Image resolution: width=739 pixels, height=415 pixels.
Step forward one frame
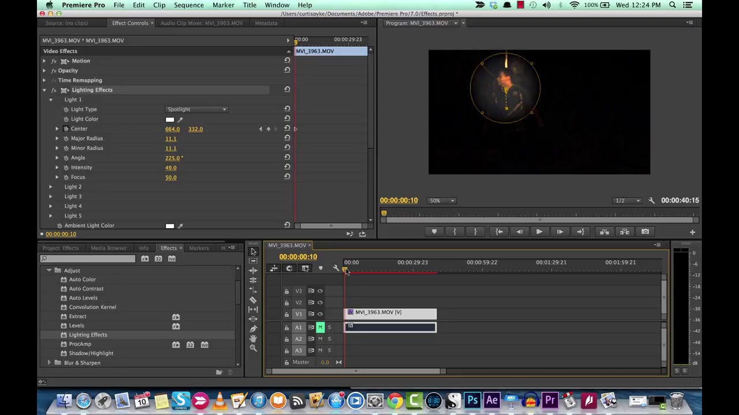click(560, 232)
